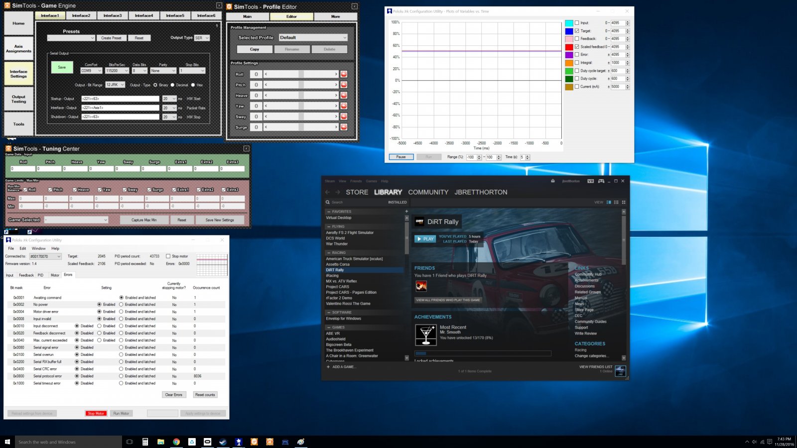This screenshot has width=797, height=448.
Task: Open Steam friends avatar icon at bottom right
Action: click(620, 371)
